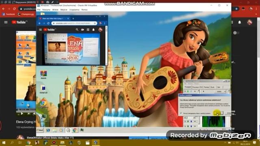Open the Pomoc menu in VirtualBox
The width and height of the screenshot is (260, 146).
(x=84, y=10)
